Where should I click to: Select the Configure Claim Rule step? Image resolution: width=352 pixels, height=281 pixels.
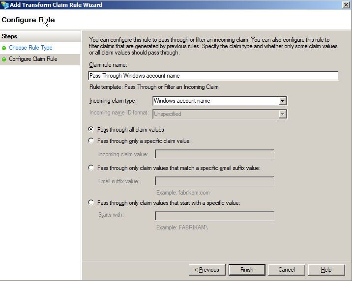[x=33, y=59]
